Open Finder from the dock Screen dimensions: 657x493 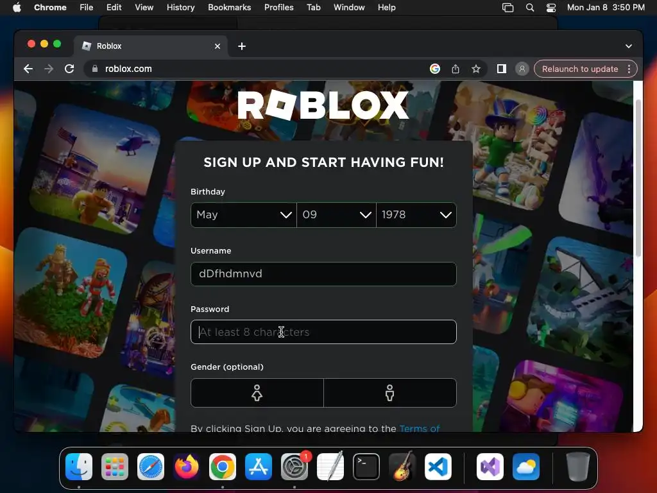[79, 467]
